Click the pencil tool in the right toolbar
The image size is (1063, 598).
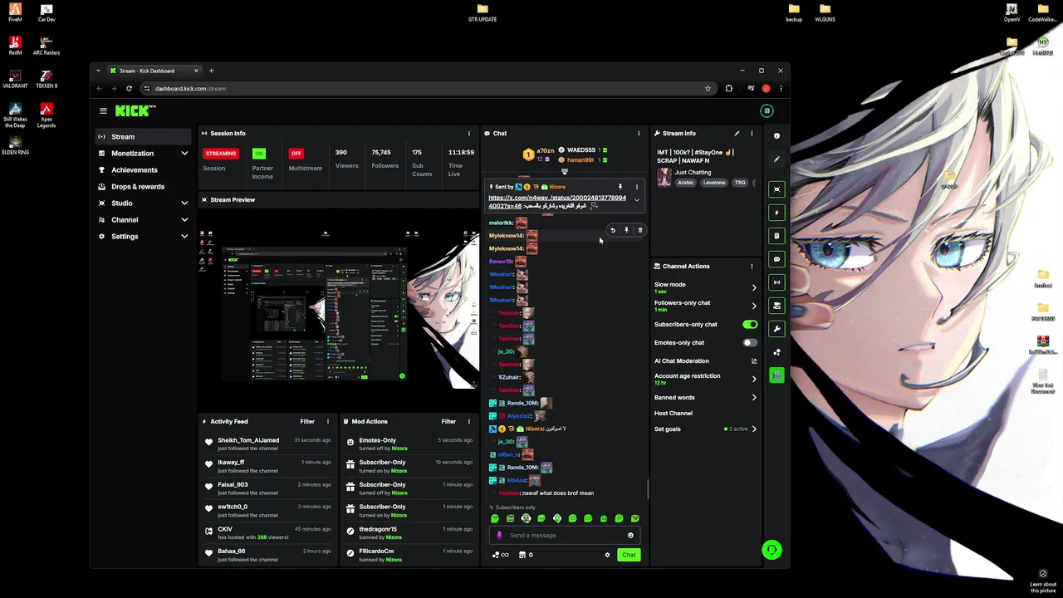coord(777,159)
